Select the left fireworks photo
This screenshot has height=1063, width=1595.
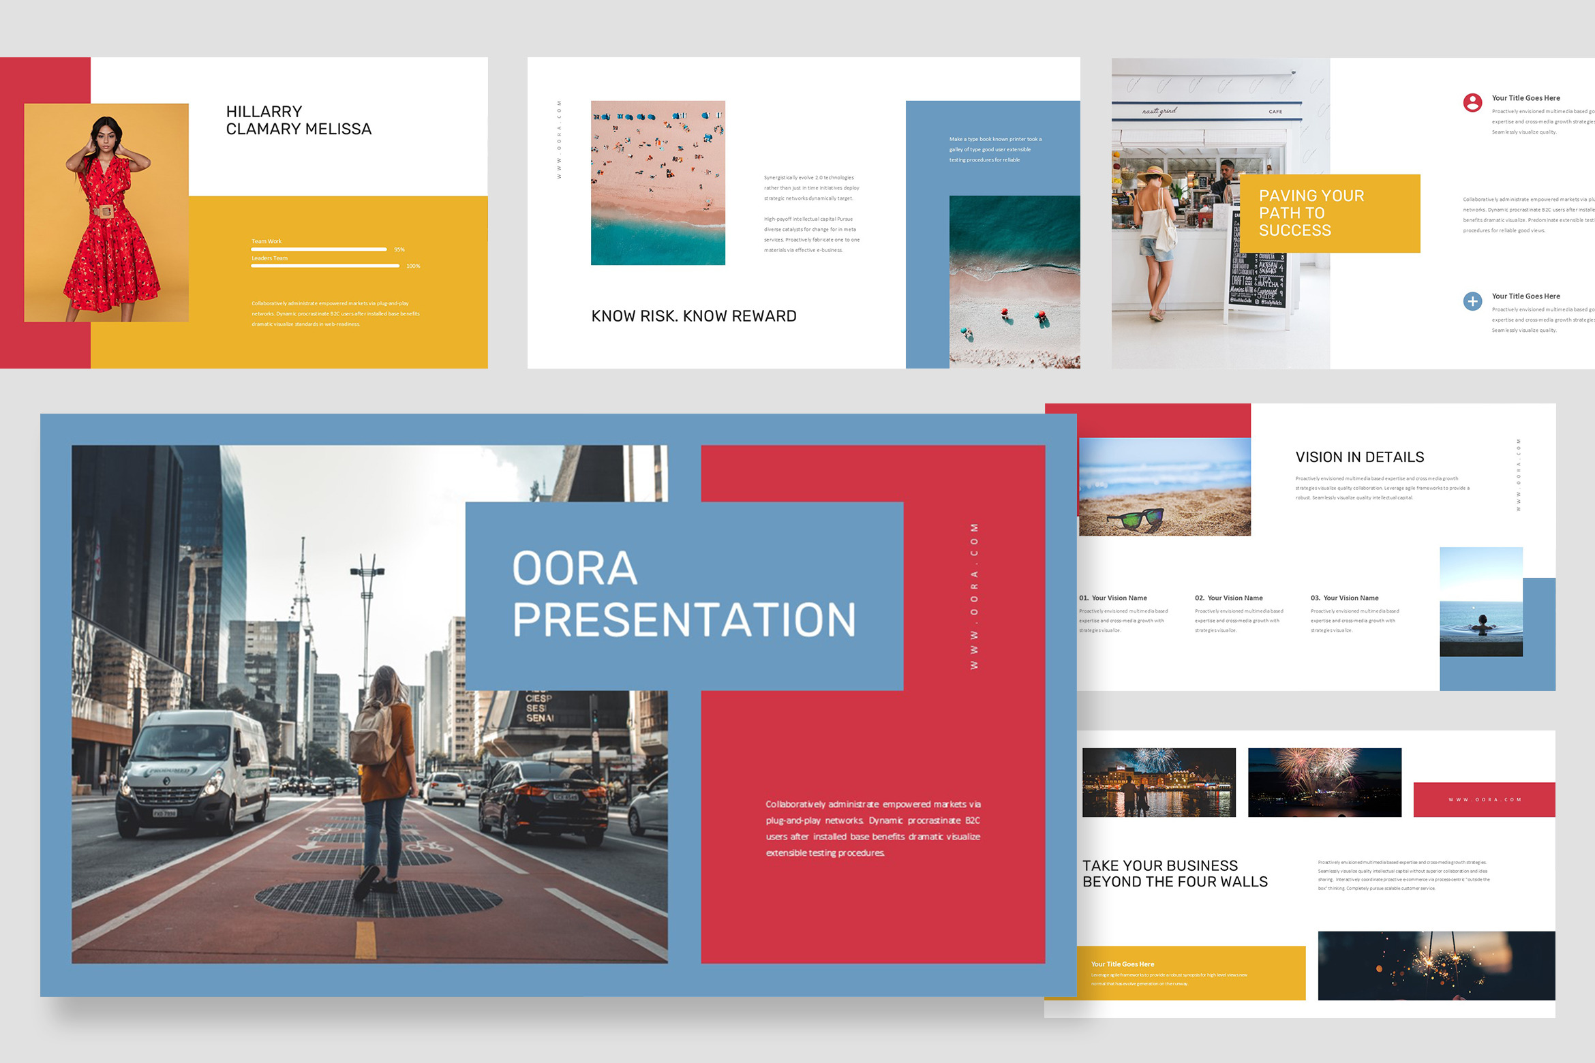tap(1158, 782)
